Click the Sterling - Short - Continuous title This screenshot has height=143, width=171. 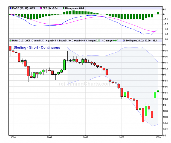[x=37, y=47]
